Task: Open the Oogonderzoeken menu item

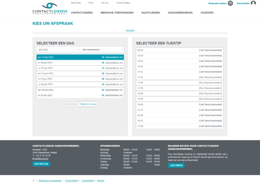Action: point(180,13)
